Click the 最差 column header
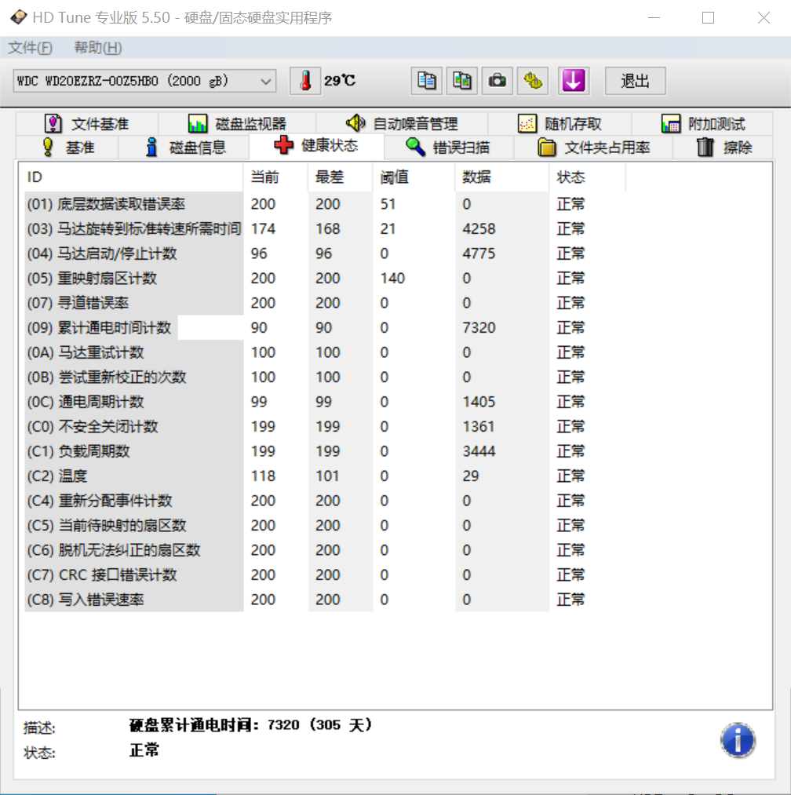This screenshot has width=791, height=795. (341, 177)
